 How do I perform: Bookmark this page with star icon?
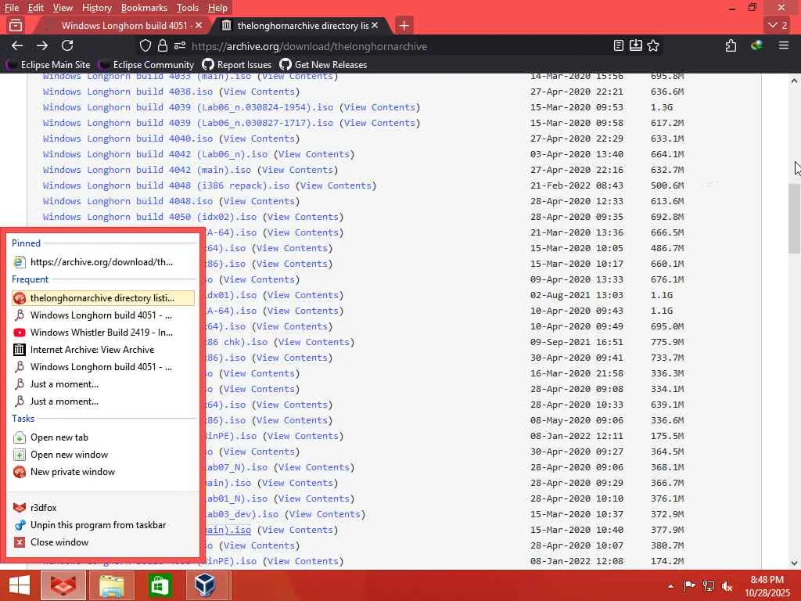[x=653, y=46]
